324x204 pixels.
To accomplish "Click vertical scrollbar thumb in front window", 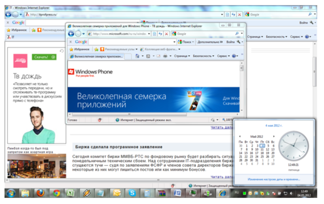I will 241,68.
